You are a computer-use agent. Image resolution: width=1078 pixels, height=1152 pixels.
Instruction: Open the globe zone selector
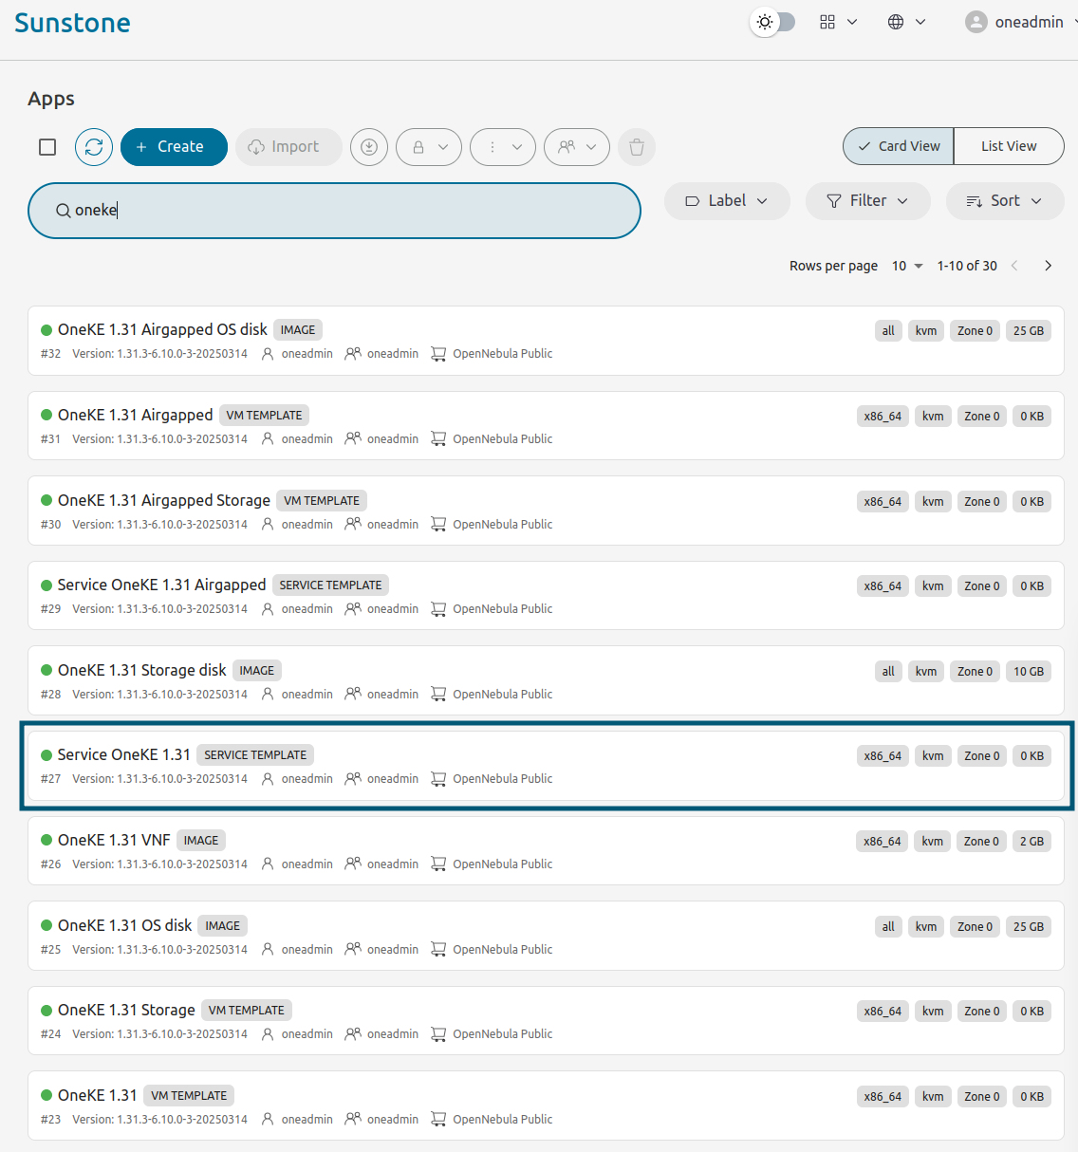click(906, 22)
